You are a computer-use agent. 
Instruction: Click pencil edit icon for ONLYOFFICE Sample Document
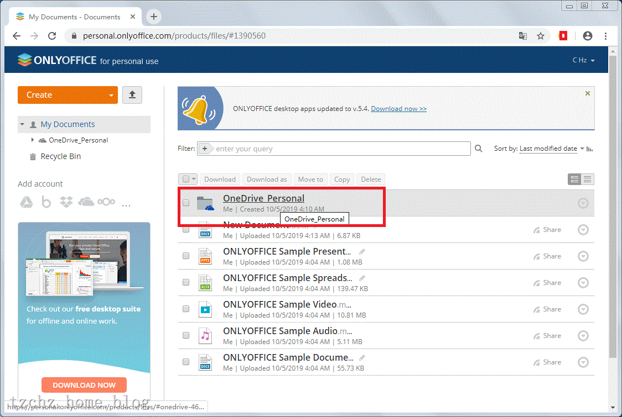[362, 358]
